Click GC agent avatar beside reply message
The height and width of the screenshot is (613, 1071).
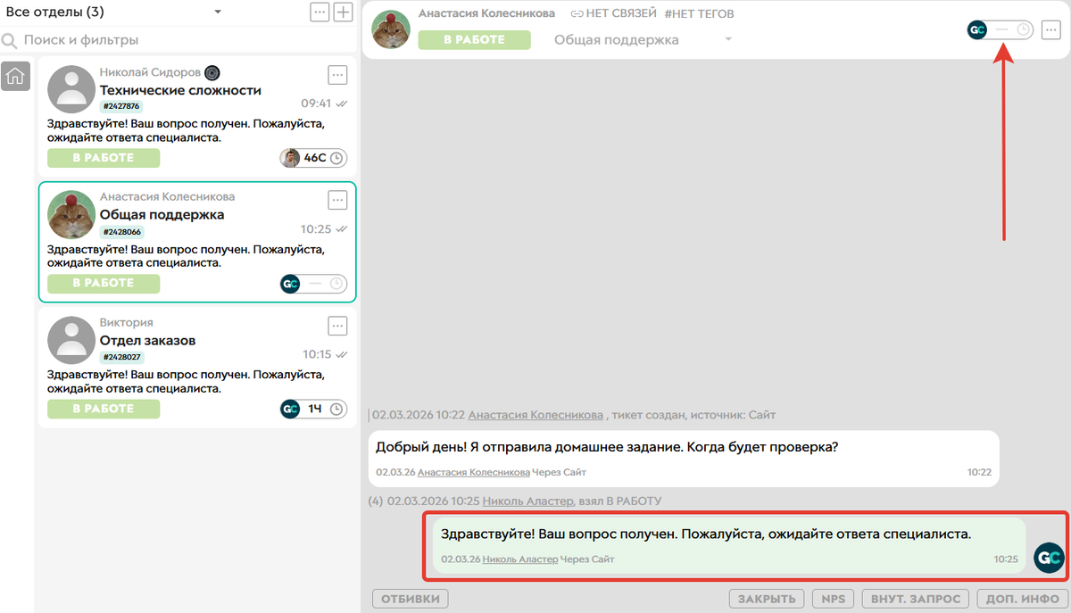pos(1049,557)
